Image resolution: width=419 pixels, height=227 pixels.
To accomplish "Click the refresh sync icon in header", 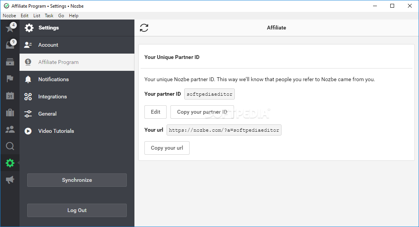I will [144, 28].
